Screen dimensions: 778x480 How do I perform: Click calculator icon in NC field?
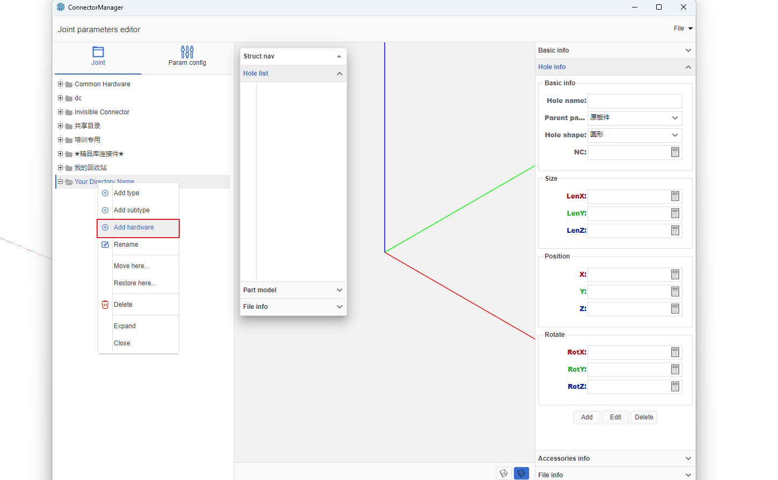(x=675, y=152)
